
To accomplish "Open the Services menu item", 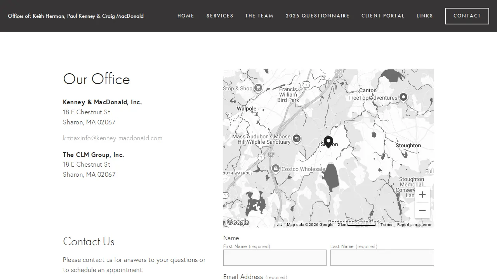I will click(220, 16).
